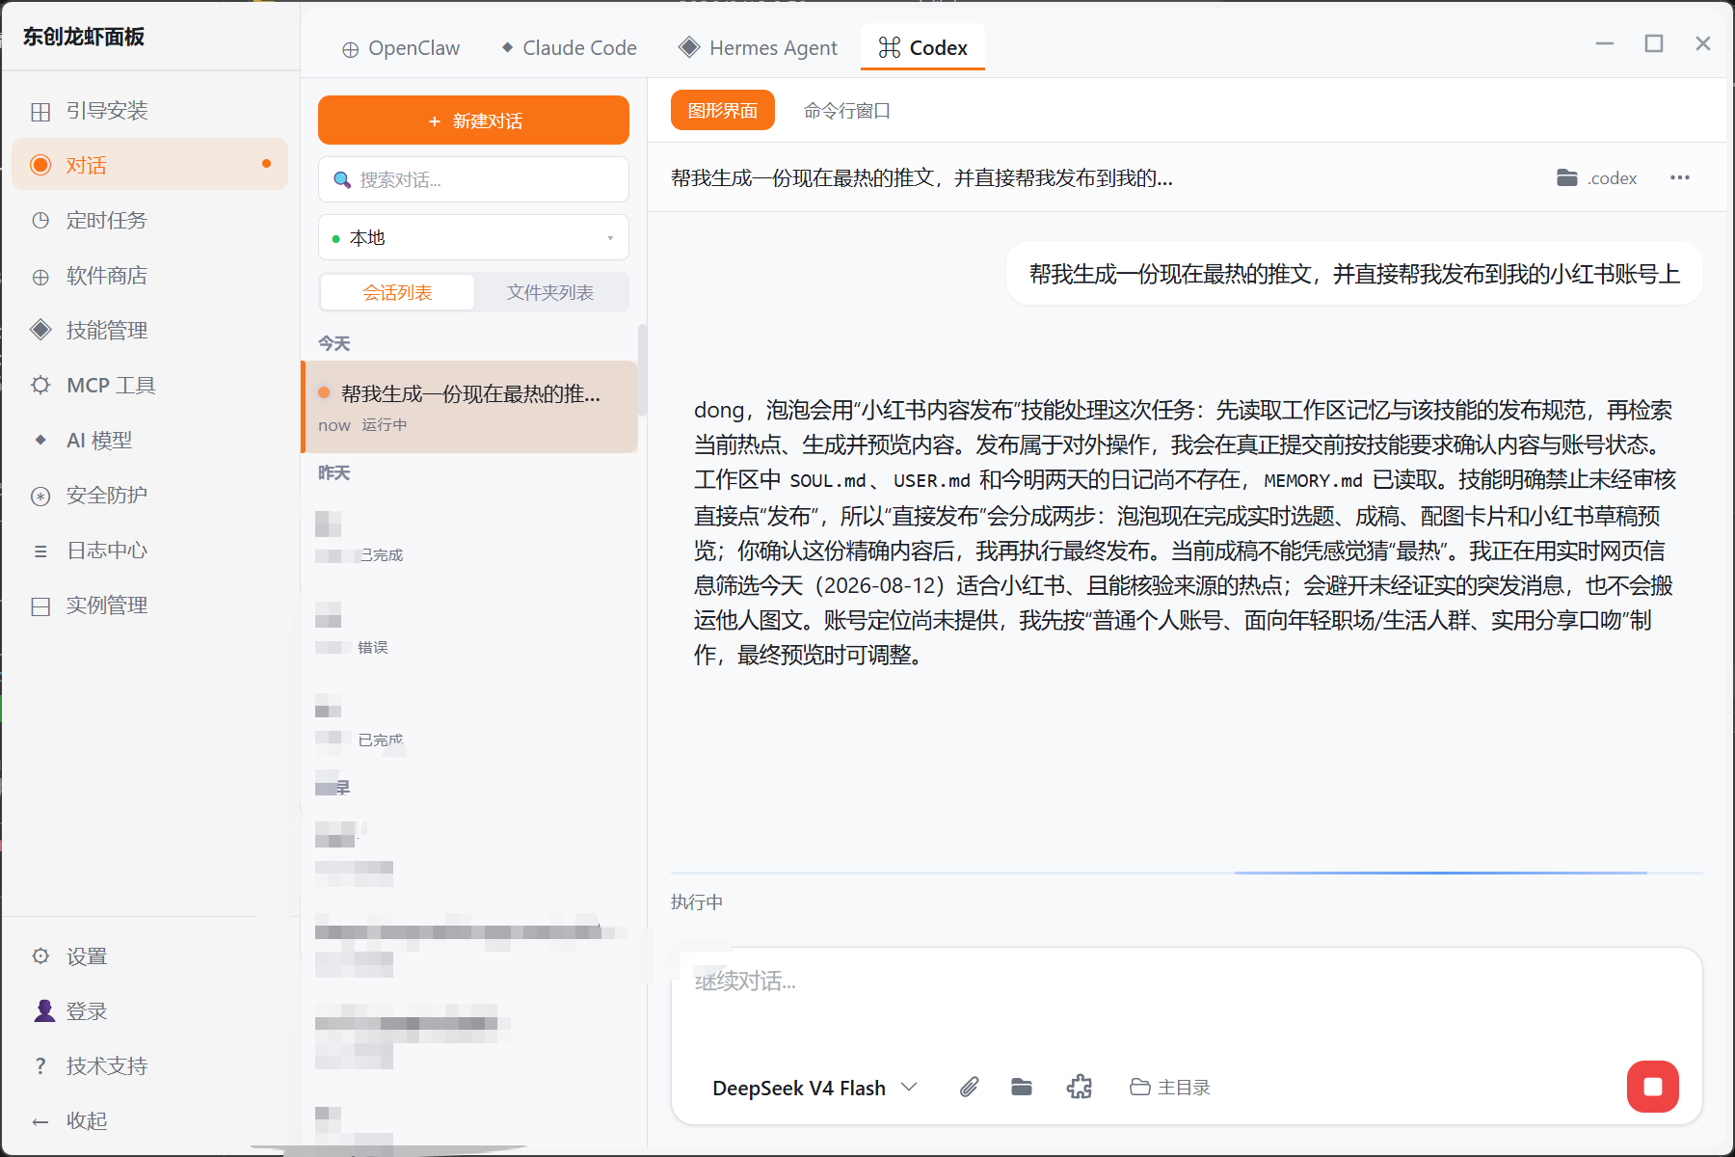This screenshot has width=1735, height=1157.
Task: Expand the 本地 location dropdown
Action: click(x=473, y=237)
